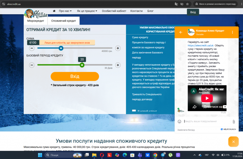Image resolution: width=243 pixels, height=159 pixels.
Task: Click the browser address bar URL
Action: click(14, 4)
